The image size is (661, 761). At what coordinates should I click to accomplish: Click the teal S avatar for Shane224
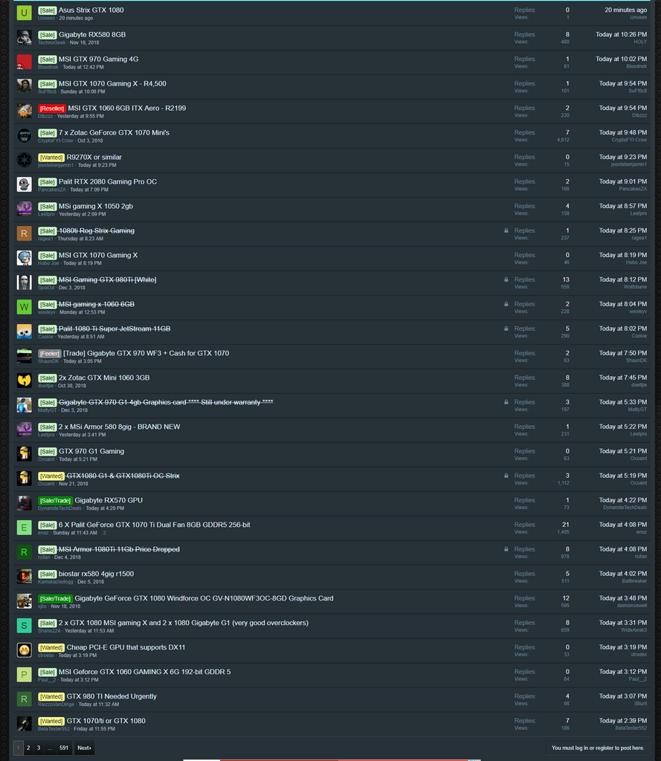click(25, 626)
